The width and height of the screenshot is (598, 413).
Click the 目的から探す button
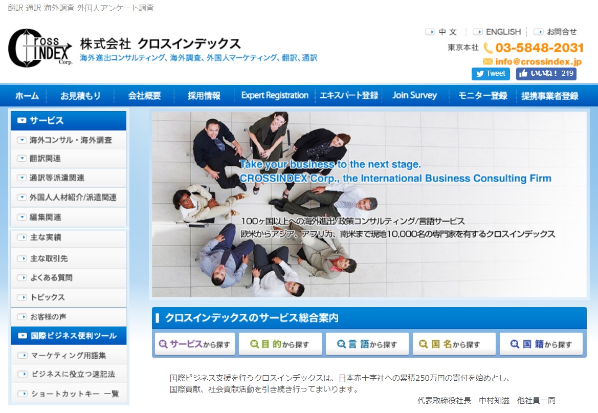coord(280,344)
